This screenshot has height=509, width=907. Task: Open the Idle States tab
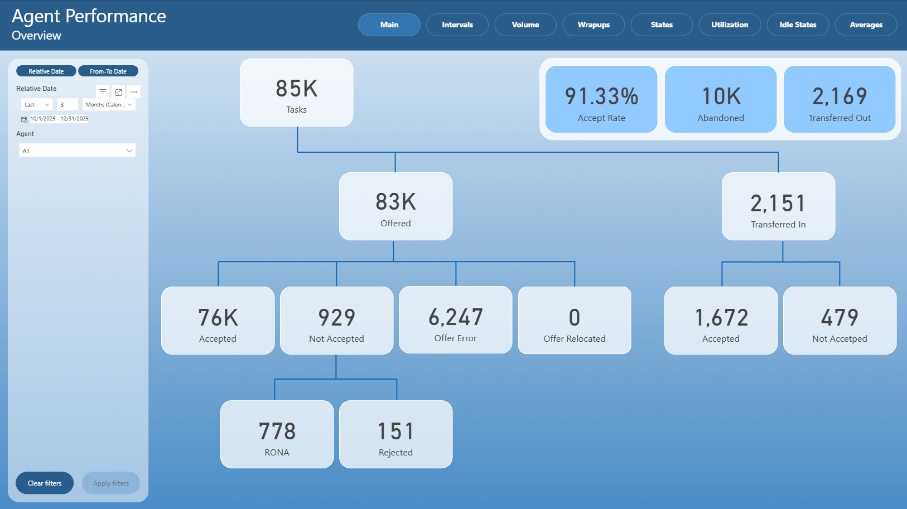[x=798, y=25]
